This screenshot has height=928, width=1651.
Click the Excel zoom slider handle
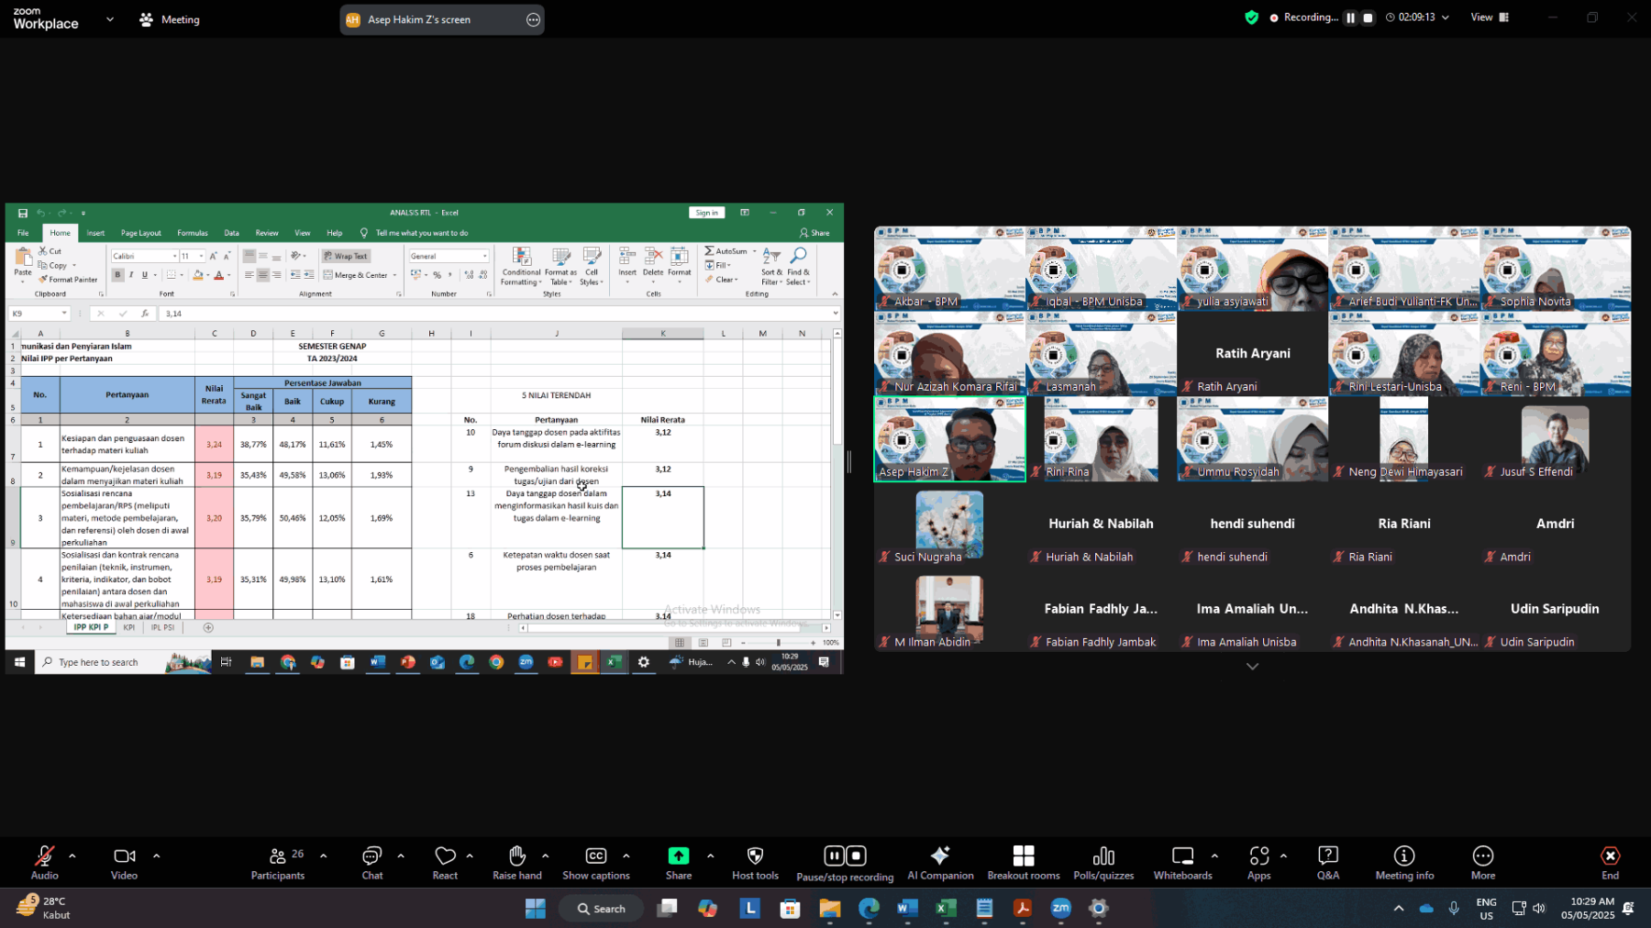[779, 643]
